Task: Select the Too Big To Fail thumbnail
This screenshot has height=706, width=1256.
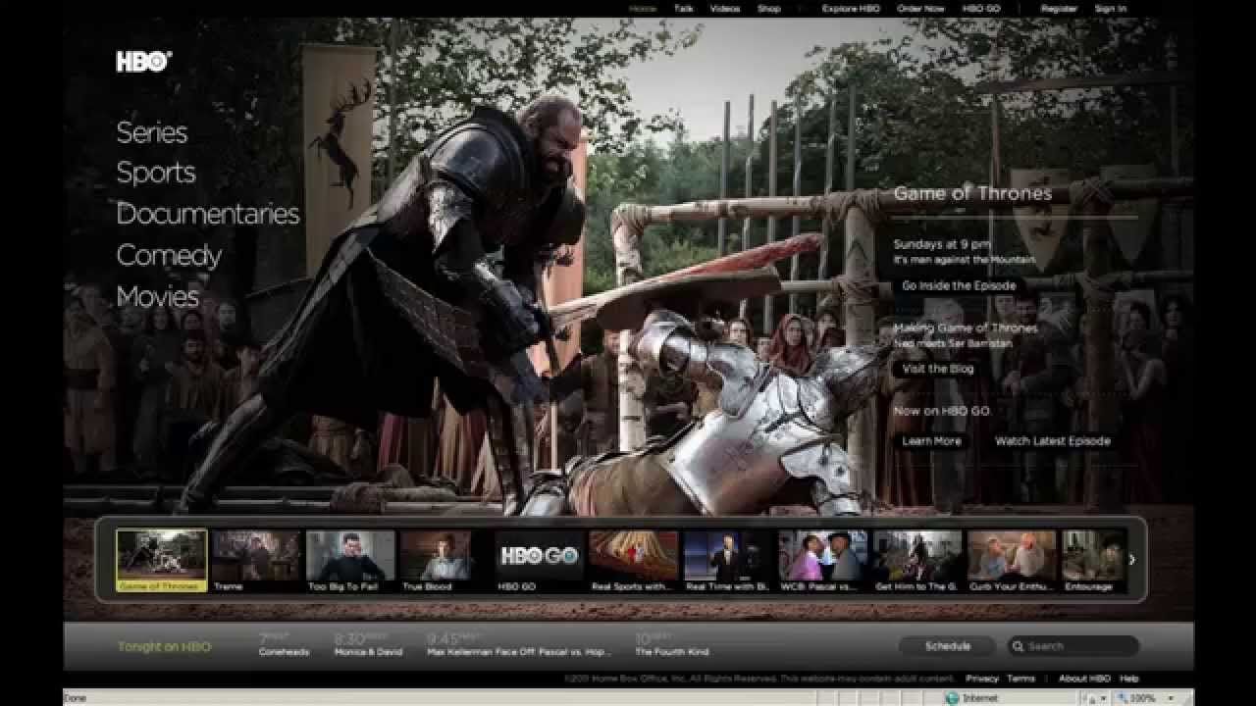Action: (350, 561)
